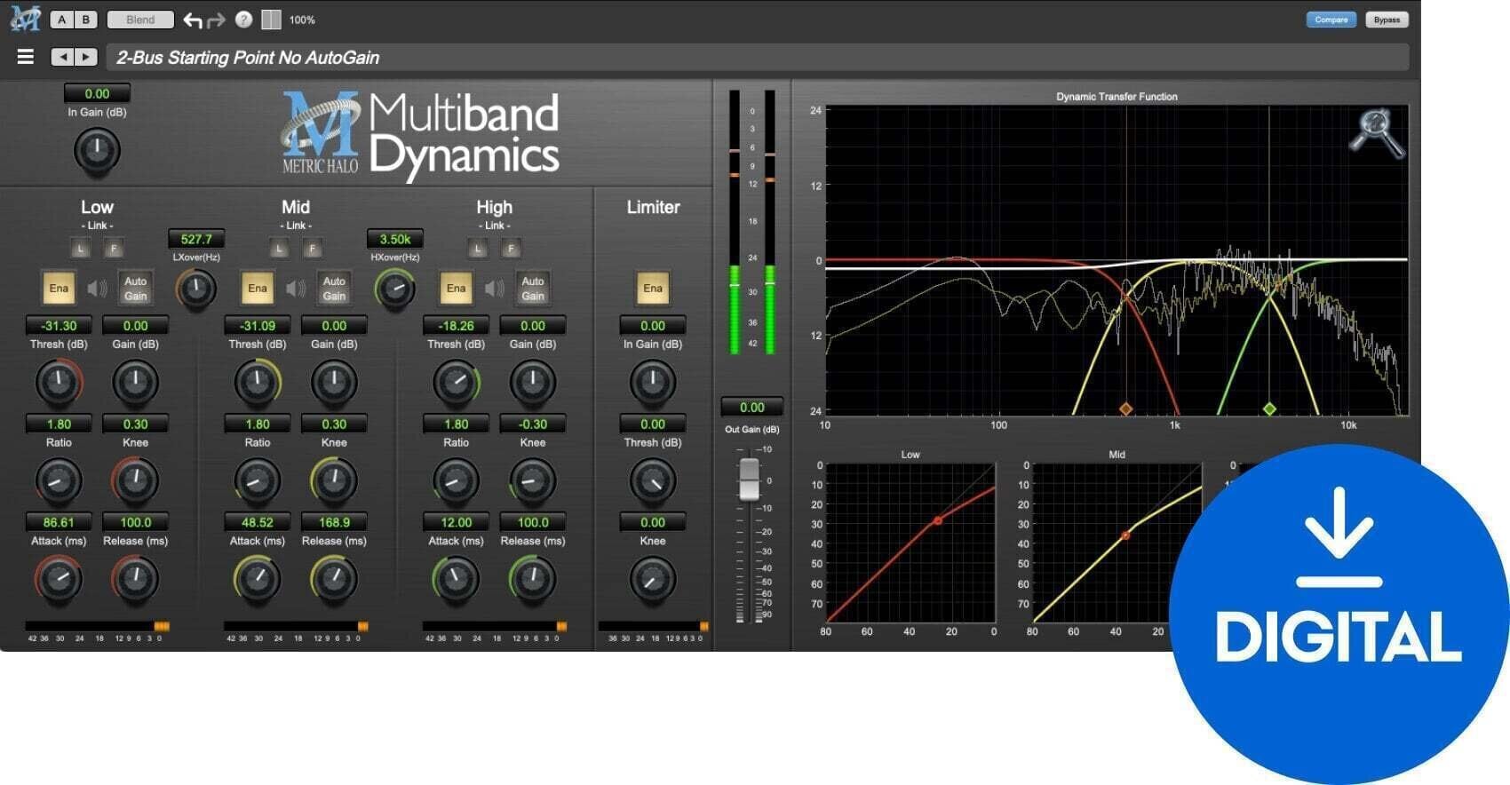Image resolution: width=1510 pixels, height=785 pixels.
Task: Open the 100% UI scale dropdown
Action: pos(302,20)
